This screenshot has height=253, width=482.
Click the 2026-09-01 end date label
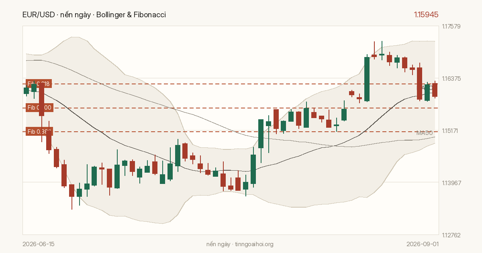coord(423,244)
